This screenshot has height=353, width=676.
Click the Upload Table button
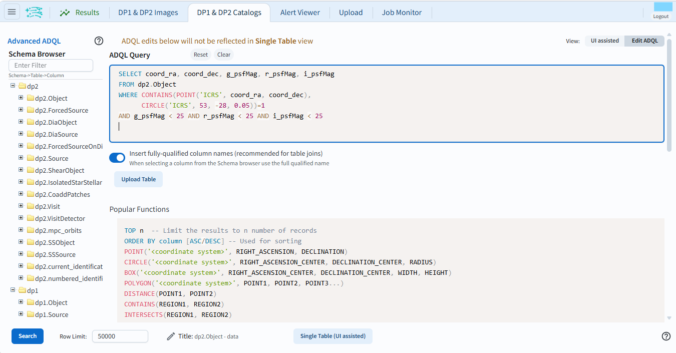tap(139, 179)
